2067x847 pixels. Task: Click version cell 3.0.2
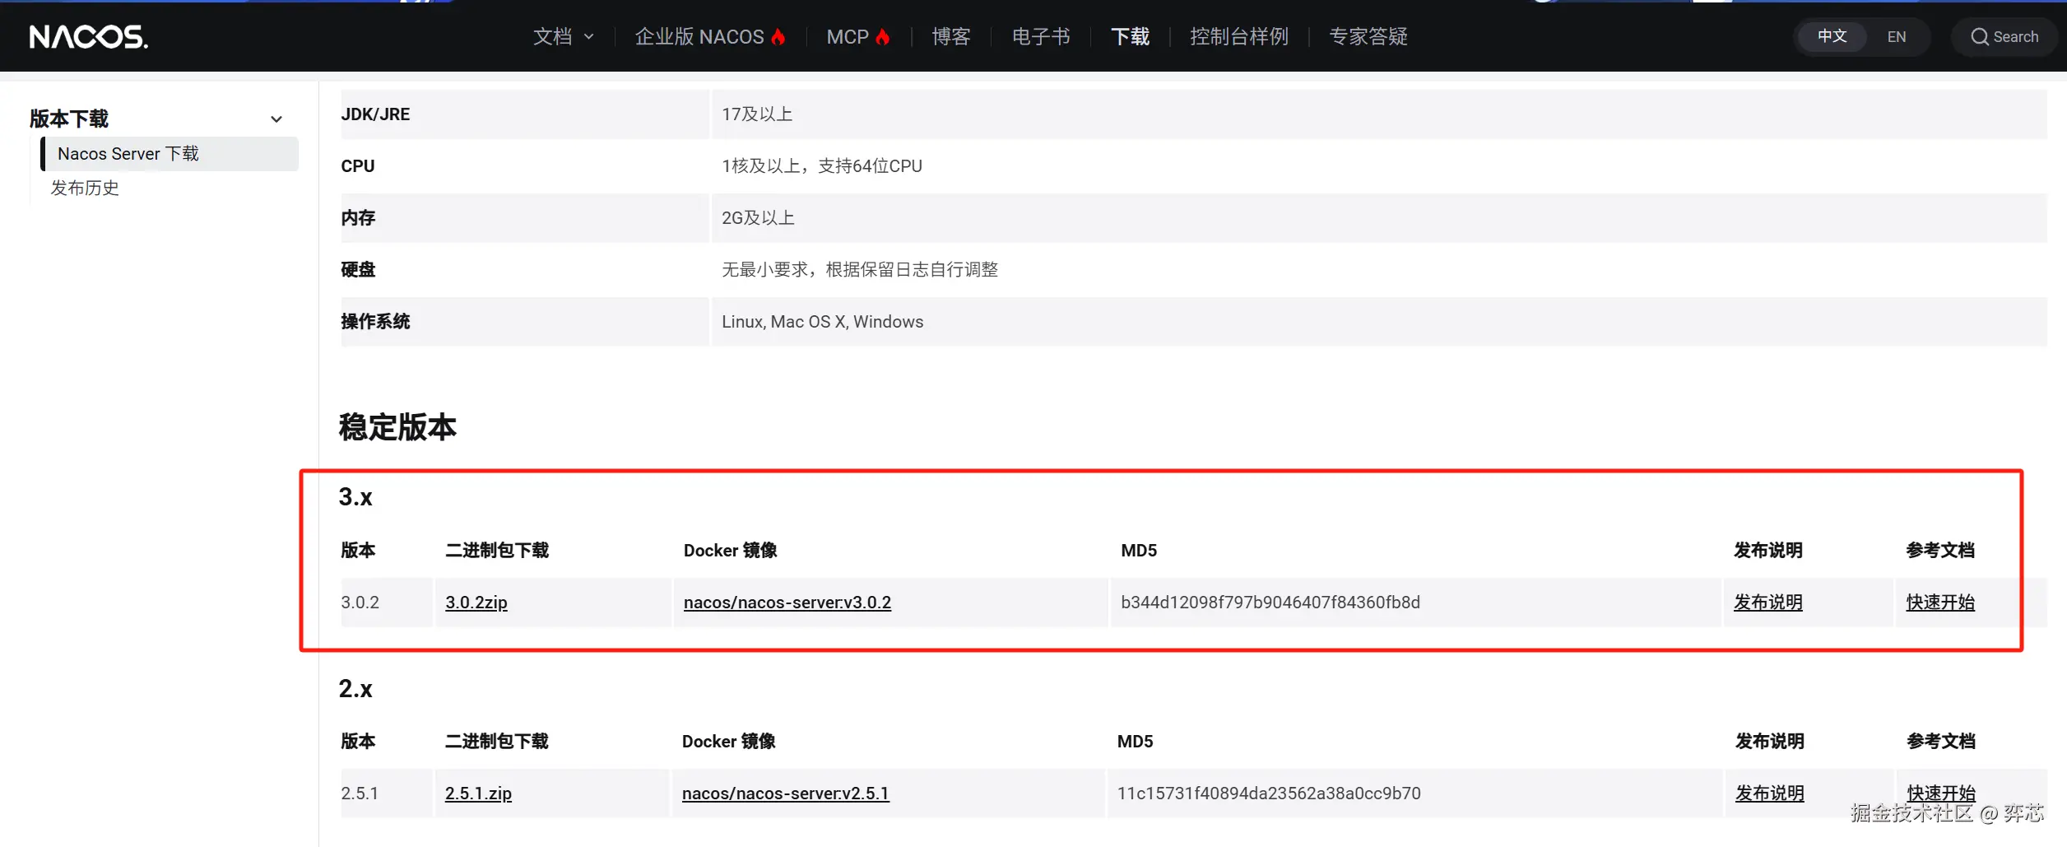360,603
